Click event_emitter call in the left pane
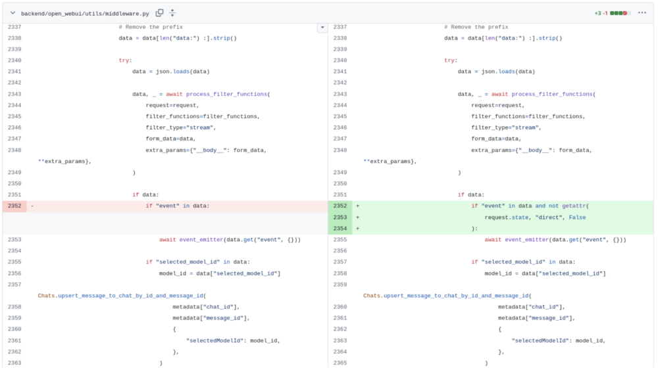The image size is (658, 368). [x=202, y=240]
